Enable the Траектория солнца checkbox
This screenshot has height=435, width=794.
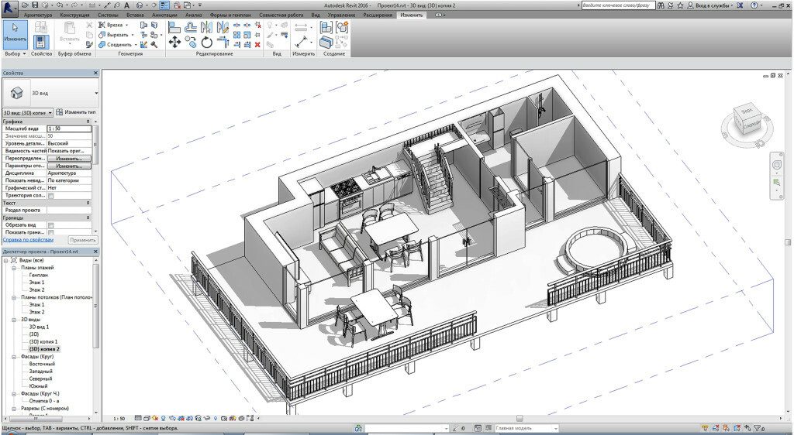(51, 196)
